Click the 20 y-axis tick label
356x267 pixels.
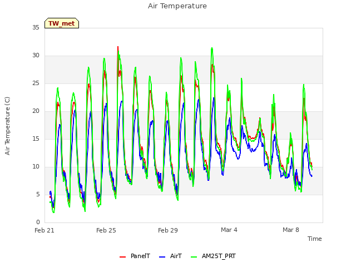(x=36, y=111)
